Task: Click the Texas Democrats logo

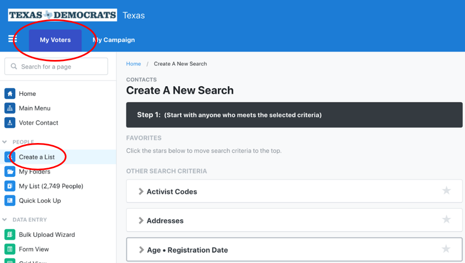Action: coord(62,15)
